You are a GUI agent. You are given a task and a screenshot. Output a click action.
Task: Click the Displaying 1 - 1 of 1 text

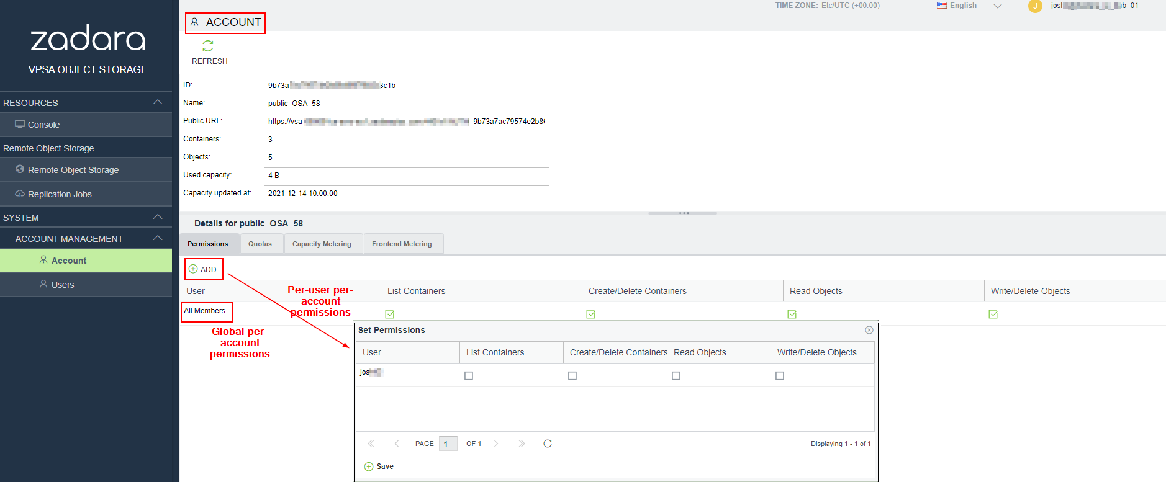tap(841, 444)
